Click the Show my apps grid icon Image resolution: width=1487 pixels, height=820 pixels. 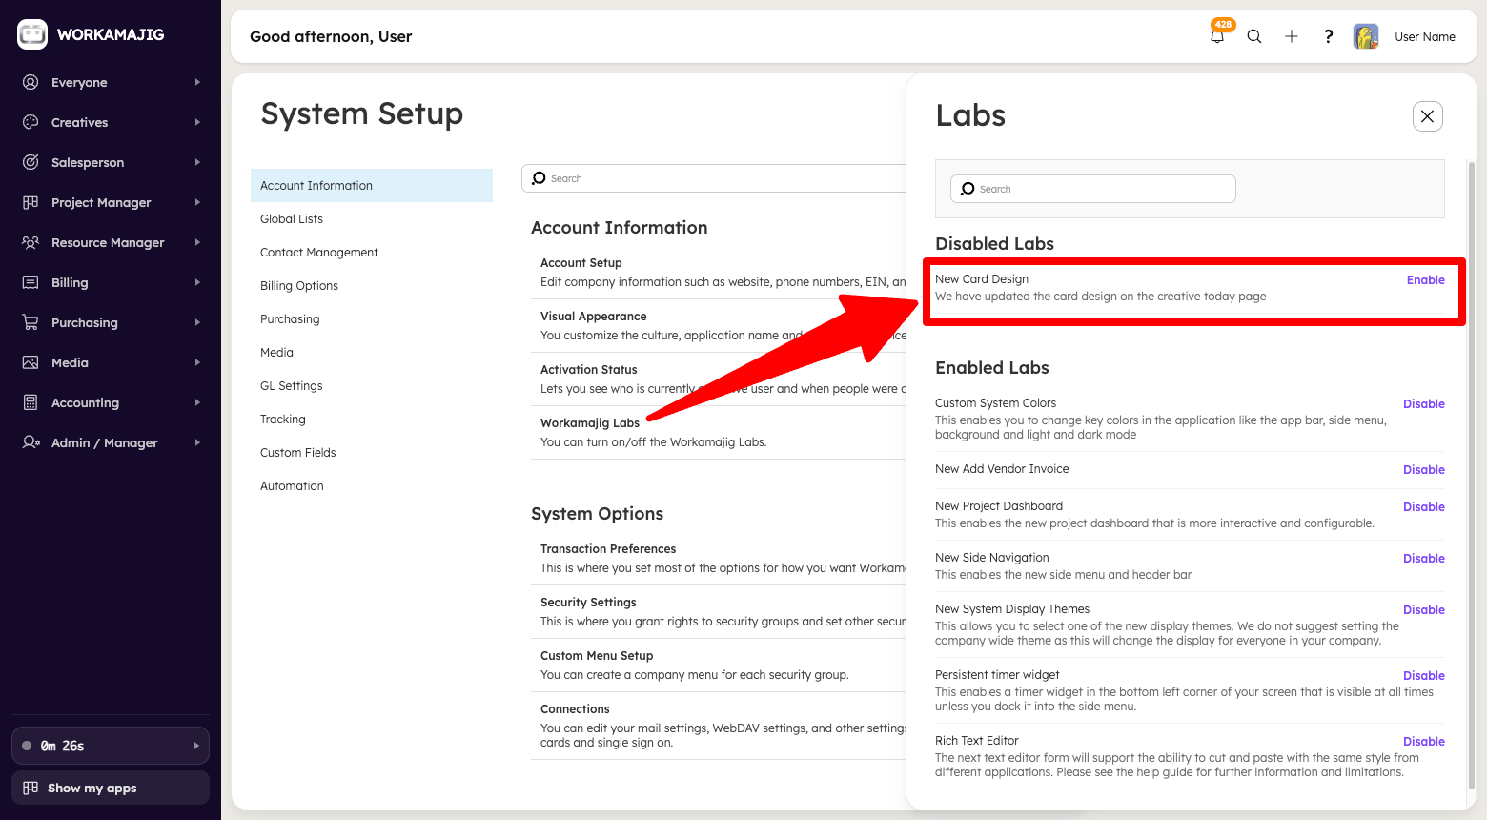coord(31,788)
